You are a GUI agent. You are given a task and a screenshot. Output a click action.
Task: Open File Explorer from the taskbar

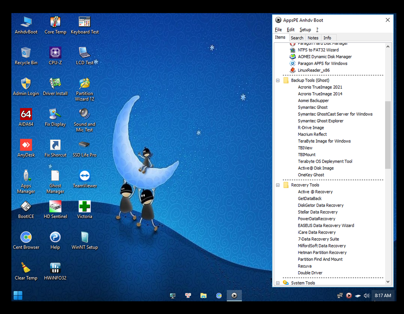[203, 296]
